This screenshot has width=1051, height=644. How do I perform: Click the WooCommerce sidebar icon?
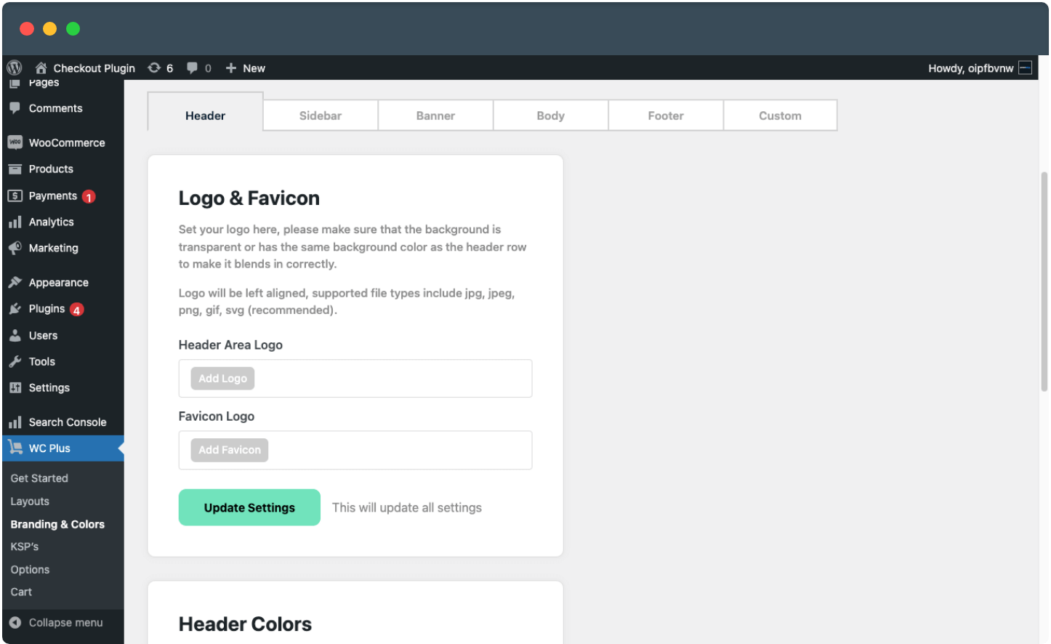(x=15, y=142)
